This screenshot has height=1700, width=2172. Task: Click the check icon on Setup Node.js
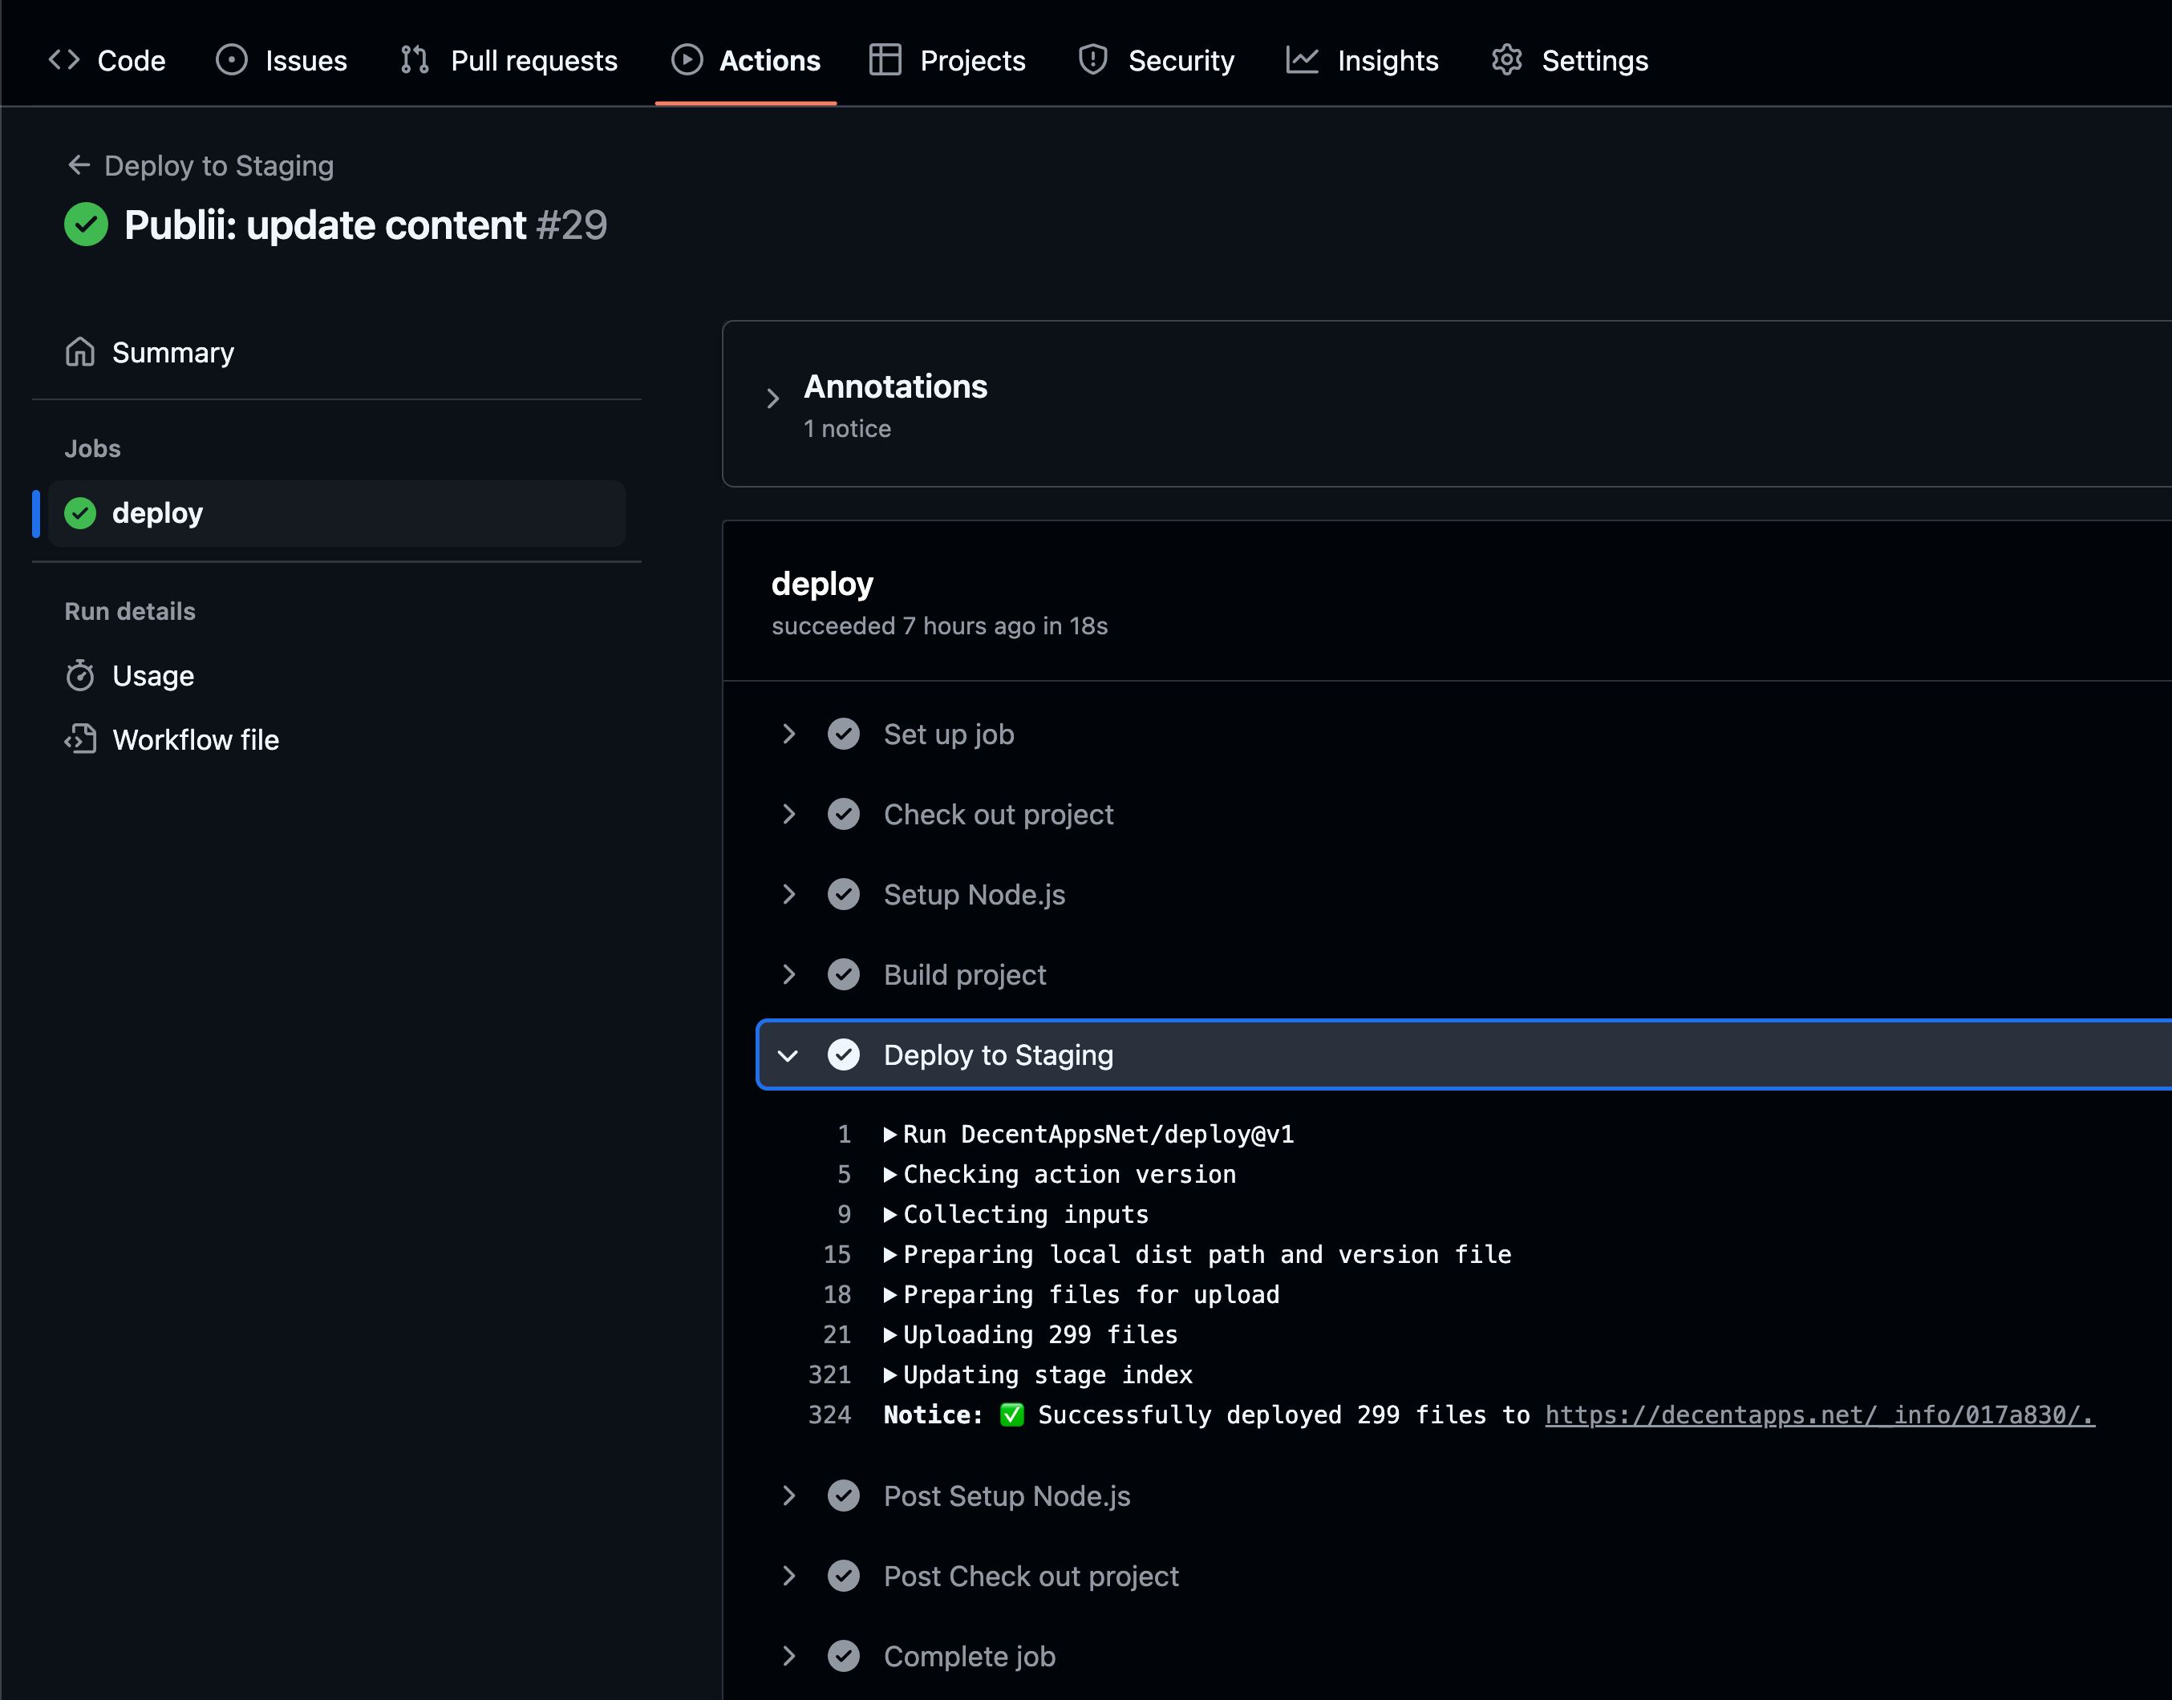(844, 895)
